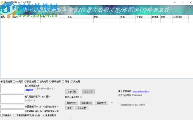
Task: Click the 手机 column header
Action: (54, 17)
